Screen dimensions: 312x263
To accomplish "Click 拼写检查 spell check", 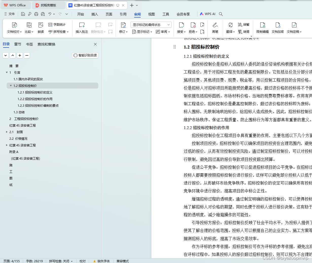I will click(x=59, y=32).
